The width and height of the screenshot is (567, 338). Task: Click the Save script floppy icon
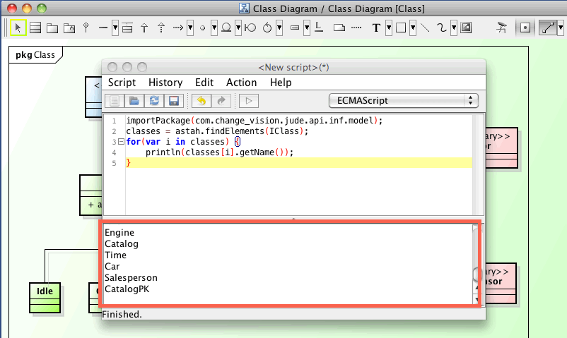click(172, 101)
